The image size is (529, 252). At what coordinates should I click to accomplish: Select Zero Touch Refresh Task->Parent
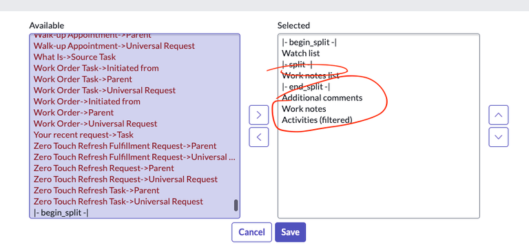click(x=96, y=190)
